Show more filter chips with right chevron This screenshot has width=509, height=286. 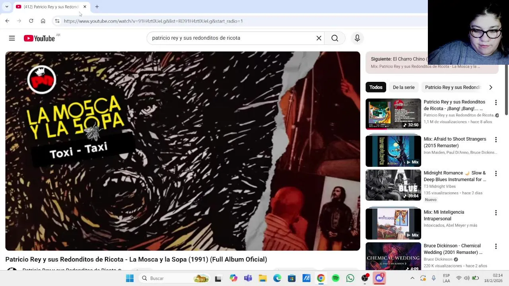(x=491, y=87)
